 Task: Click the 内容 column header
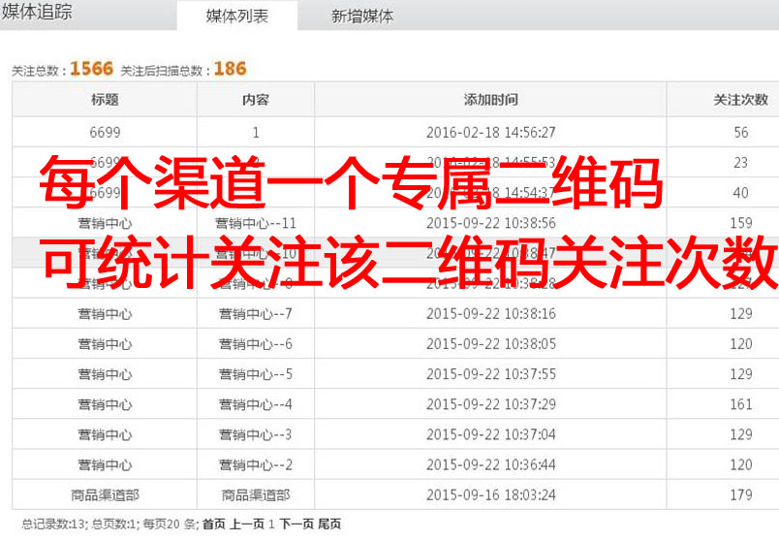pos(256,100)
